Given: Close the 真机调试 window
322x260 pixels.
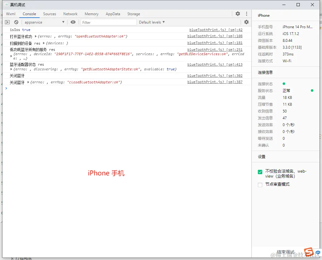Looking at the screenshot, I should 312,5.
